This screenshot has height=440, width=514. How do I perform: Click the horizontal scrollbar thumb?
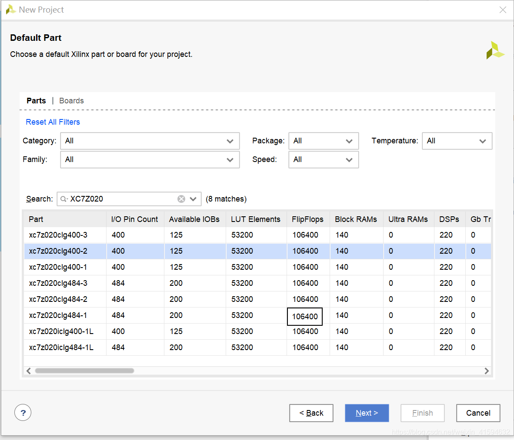pyautogui.click(x=84, y=371)
